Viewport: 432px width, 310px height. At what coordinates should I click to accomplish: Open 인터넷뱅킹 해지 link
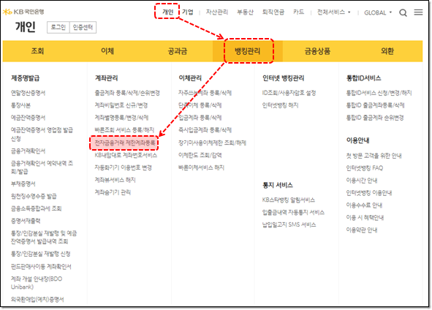point(281,105)
